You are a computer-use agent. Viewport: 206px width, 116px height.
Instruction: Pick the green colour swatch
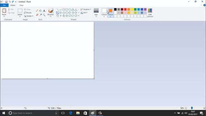[x=135, y=9]
